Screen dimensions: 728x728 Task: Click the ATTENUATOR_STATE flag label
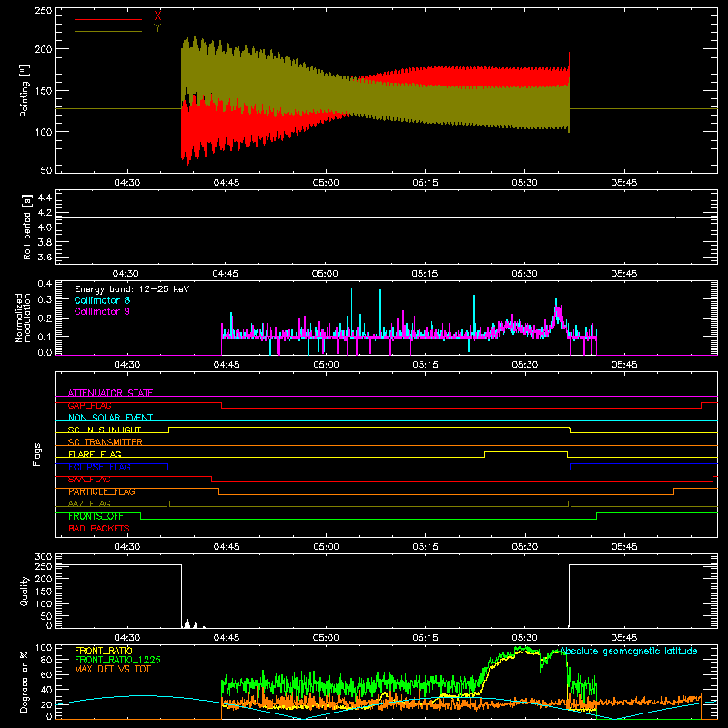pos(110,393)
